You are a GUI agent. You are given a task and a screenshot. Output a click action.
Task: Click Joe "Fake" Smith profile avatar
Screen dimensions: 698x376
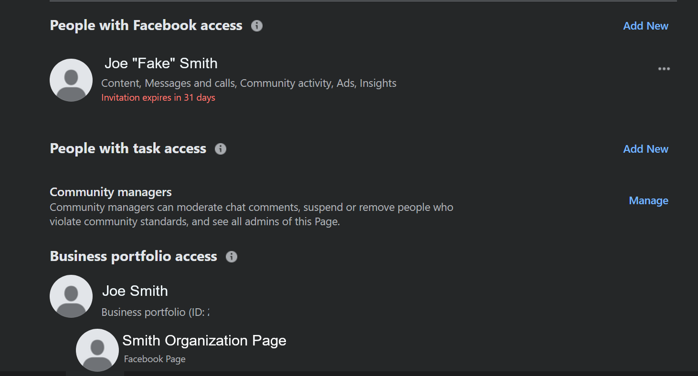click(71, 80)
